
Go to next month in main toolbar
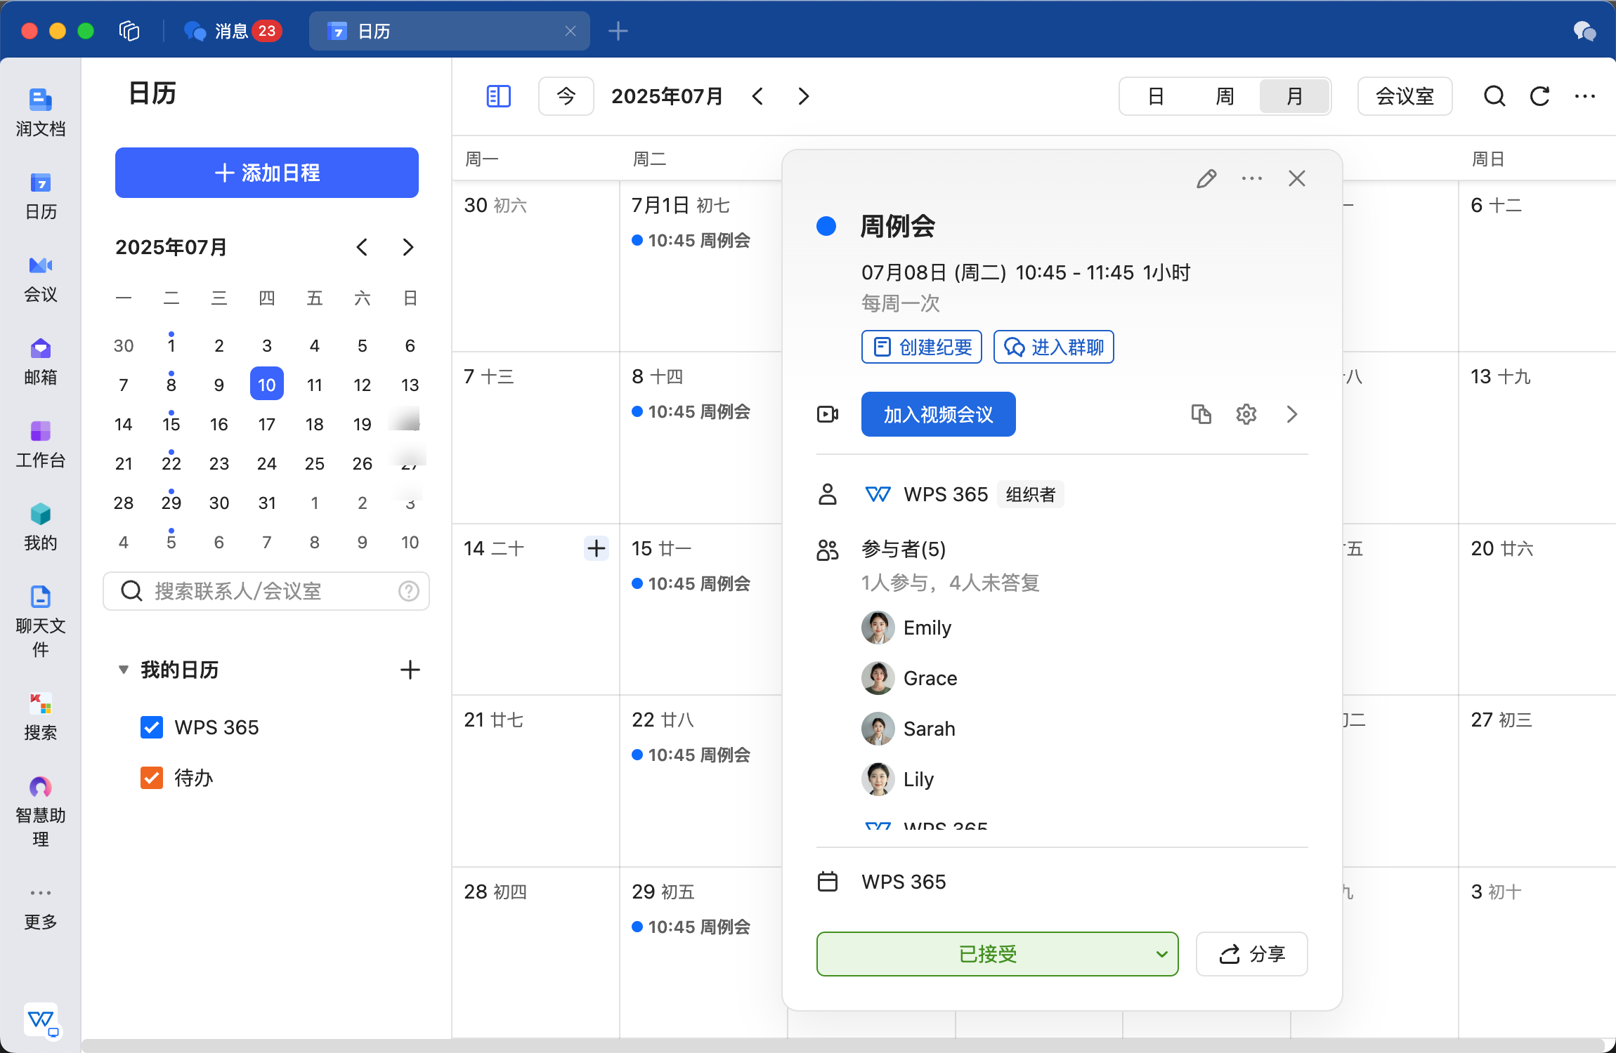click(x=804, y=96)
